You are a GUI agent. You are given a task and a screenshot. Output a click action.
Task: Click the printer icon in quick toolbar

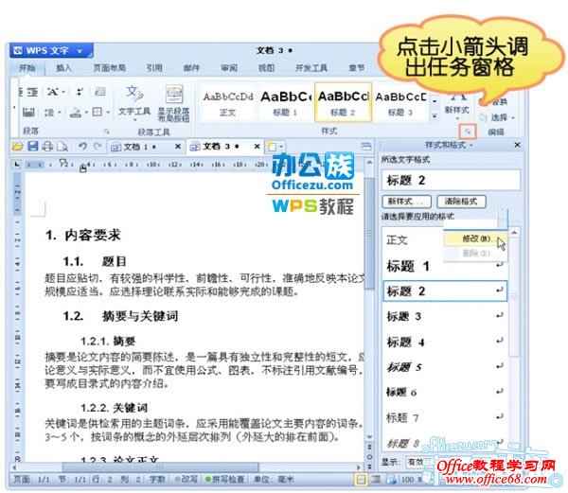click(x=47, y=147)
